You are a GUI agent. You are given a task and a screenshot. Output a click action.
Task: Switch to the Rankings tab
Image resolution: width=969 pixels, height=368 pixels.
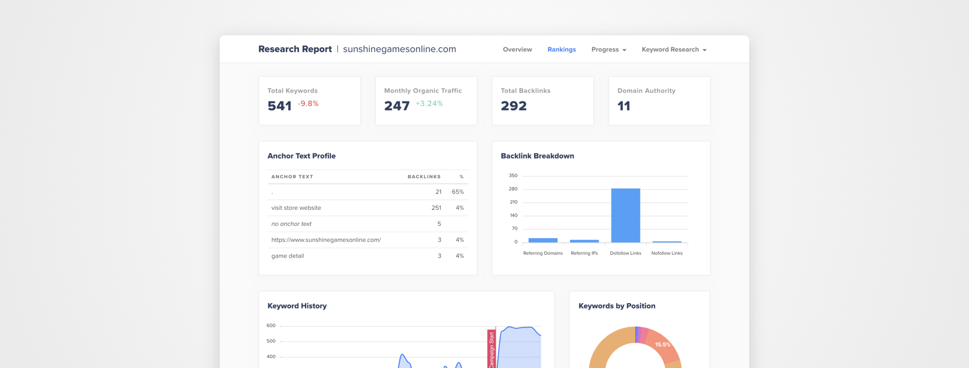pos(561,50)
